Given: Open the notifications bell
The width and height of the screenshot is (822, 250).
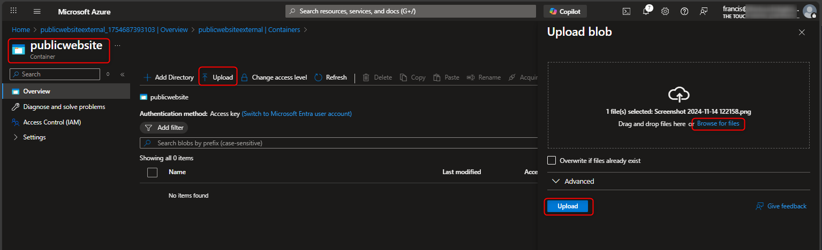Looking at the screenshot, I should click(x=646, y=11).
